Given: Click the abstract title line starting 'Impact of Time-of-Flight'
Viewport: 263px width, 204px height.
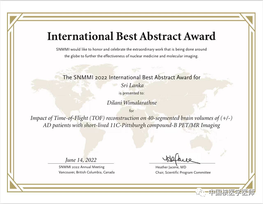Looking at the screenshot, I should tap(131, 118).
